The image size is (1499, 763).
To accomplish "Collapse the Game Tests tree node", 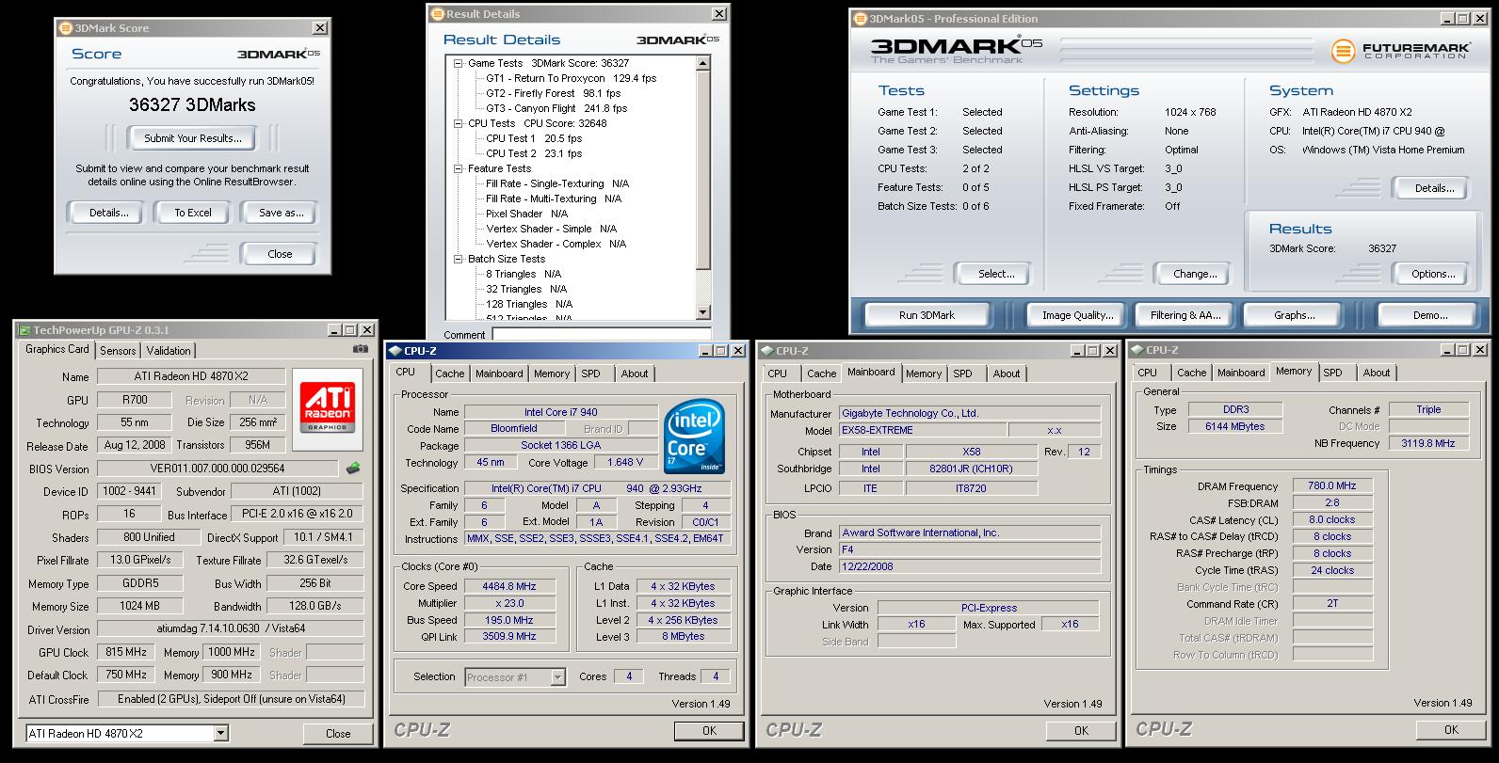I will coord(459,64).
